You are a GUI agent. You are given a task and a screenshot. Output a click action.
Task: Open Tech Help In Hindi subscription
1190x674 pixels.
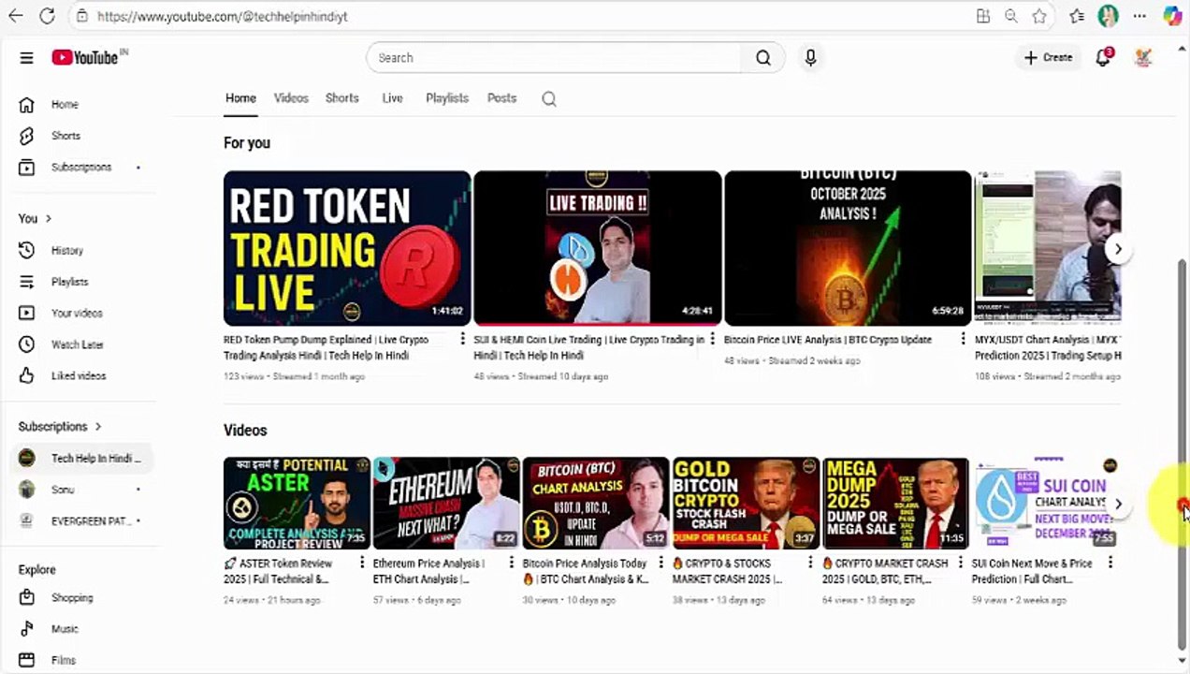(80, 459)
